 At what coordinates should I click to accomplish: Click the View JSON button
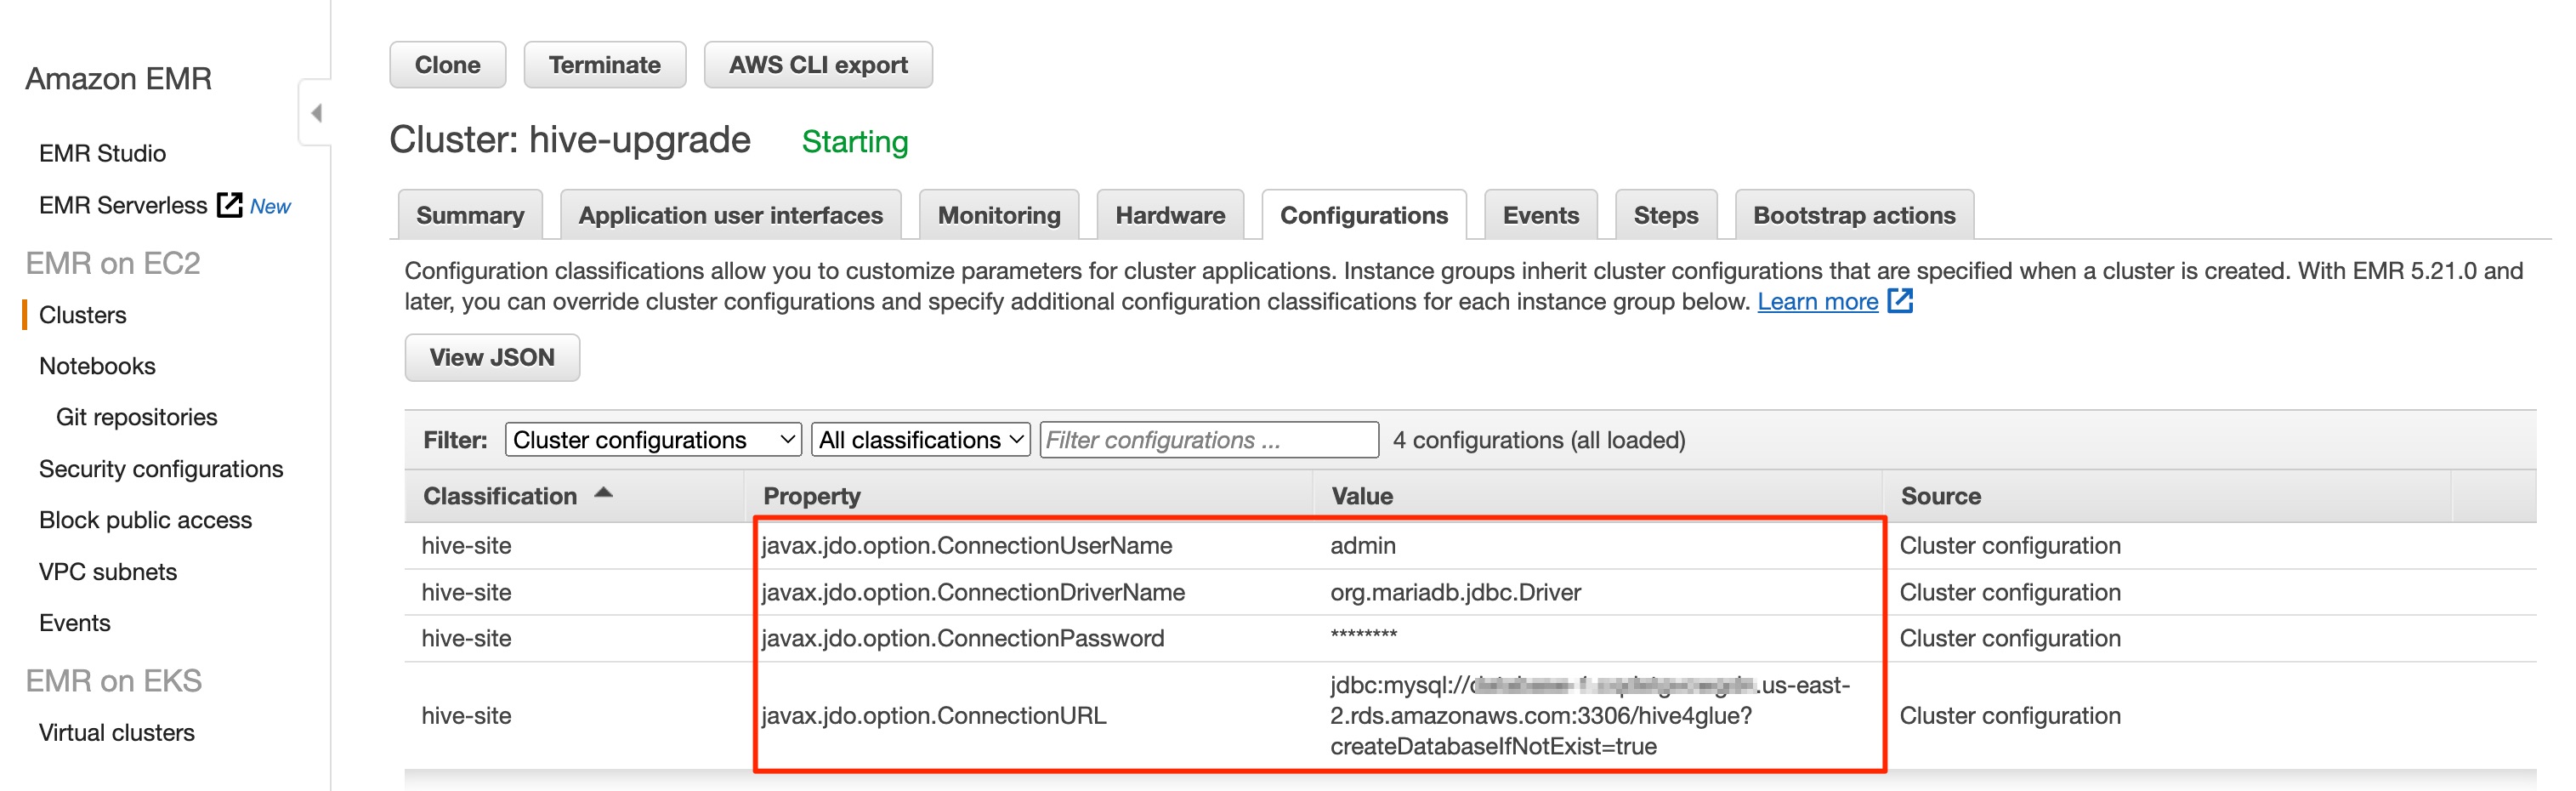coord(492,357)
